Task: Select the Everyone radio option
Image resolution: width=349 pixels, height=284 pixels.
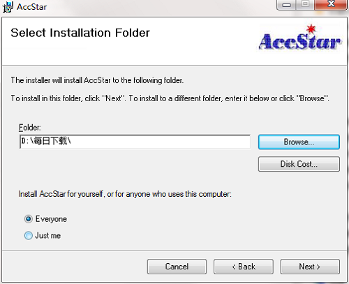Action: coord(29,219)
